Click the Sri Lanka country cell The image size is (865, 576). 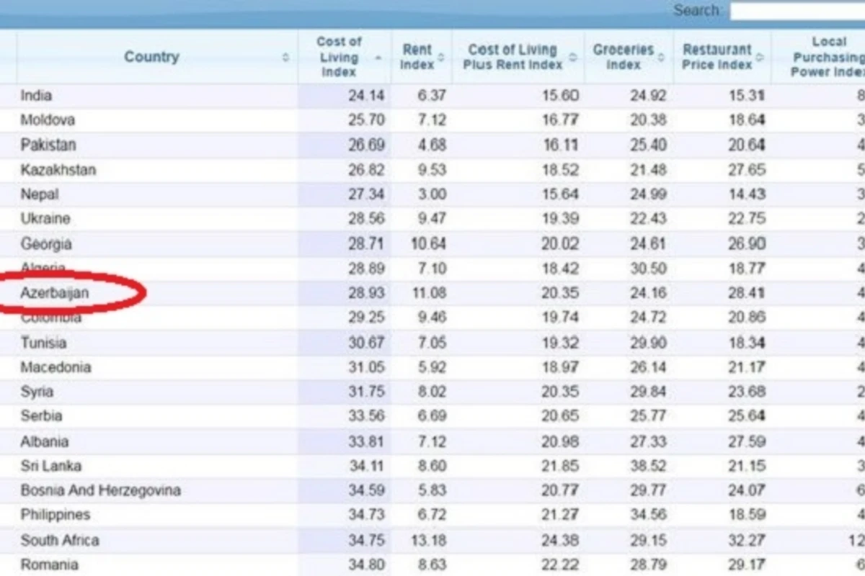pos(50,466)
